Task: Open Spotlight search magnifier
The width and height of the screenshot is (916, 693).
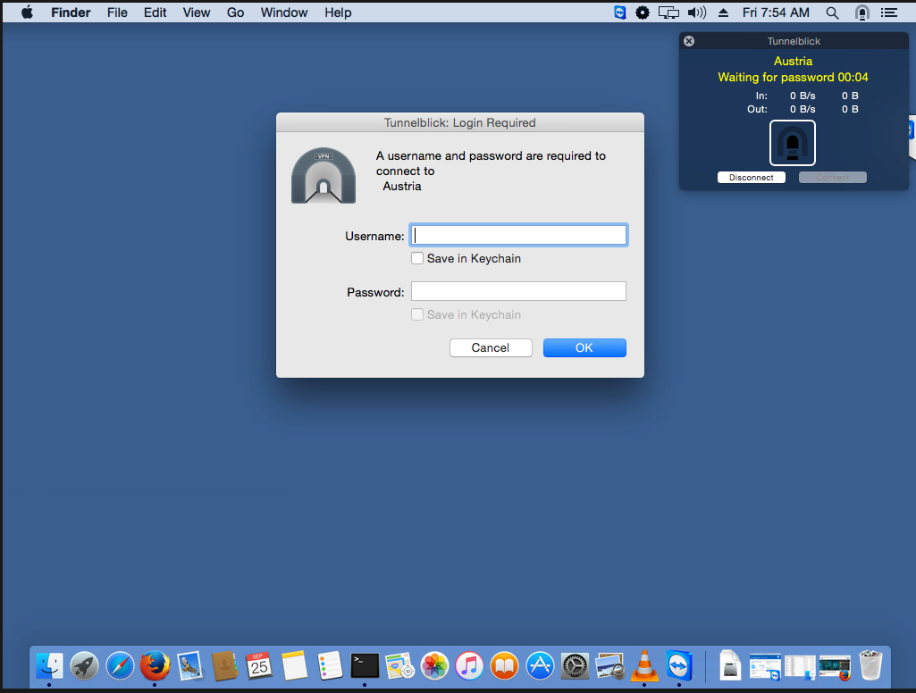Action: (x=833, y=13)
